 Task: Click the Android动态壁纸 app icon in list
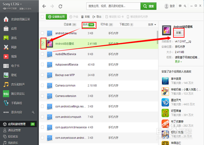pyautogui.click(x=50, y=44)
